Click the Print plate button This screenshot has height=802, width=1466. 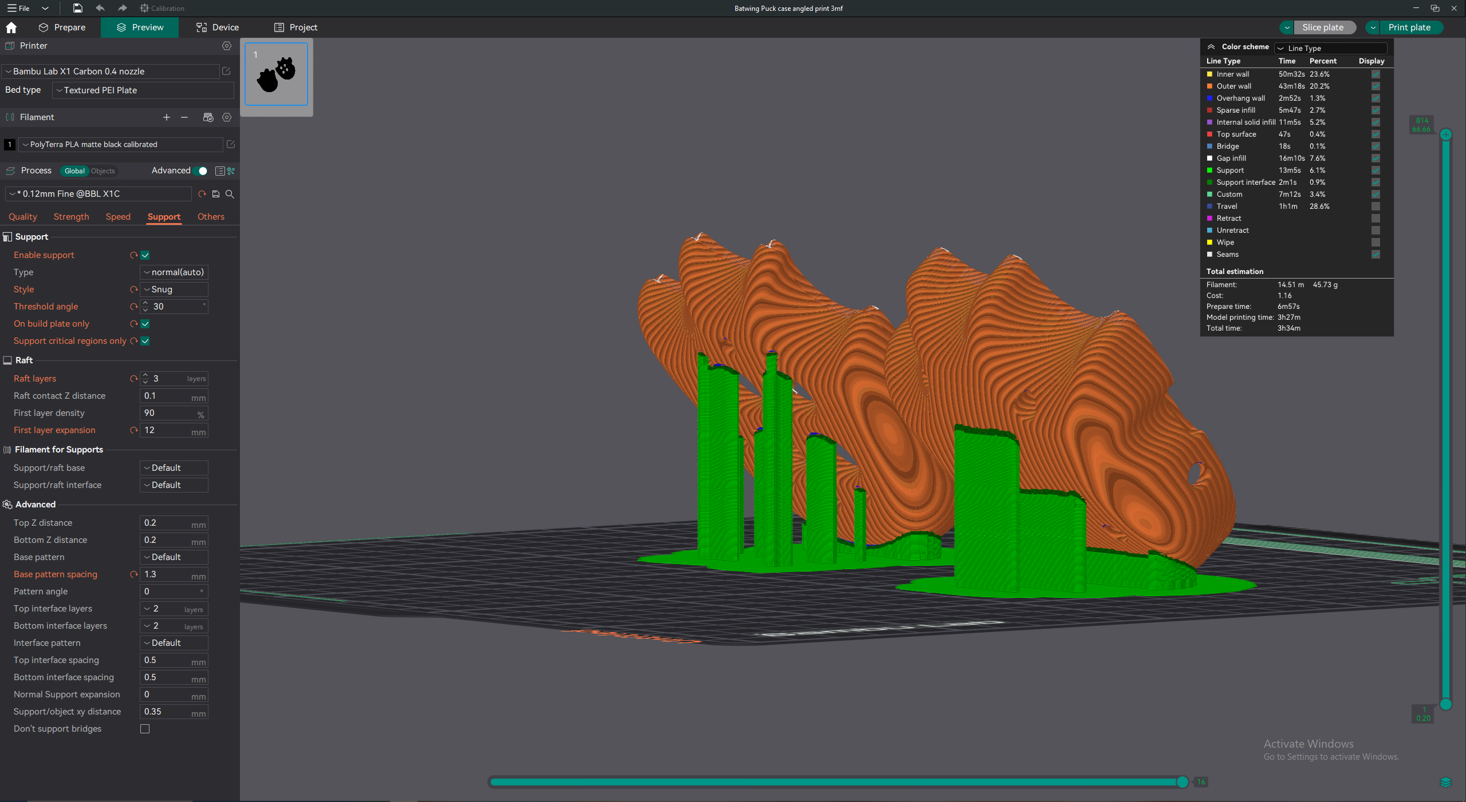1409,27
